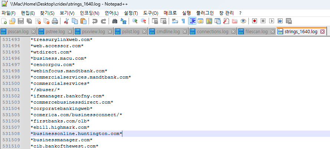The height and width of the screenshot is (149, 330).
Task: Show all characters pilcrow icon
Action: click(x=183, y=21)
